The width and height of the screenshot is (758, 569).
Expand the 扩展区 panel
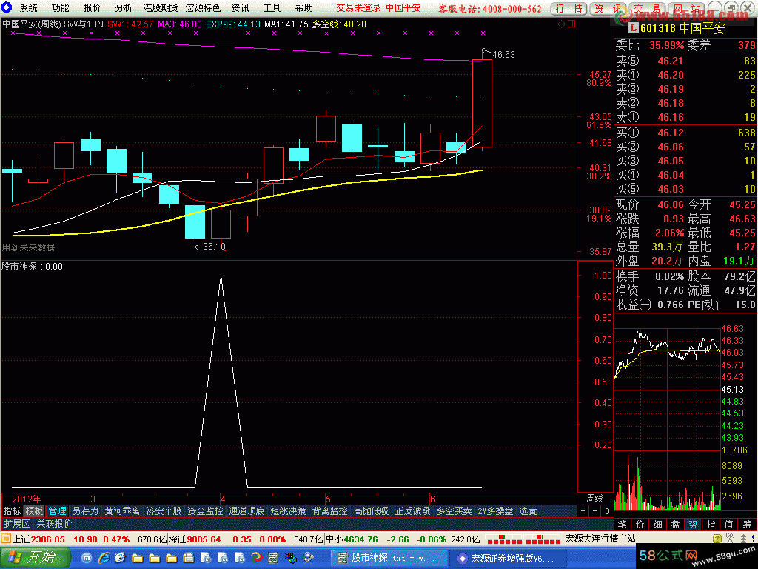(x=16, y=524)
